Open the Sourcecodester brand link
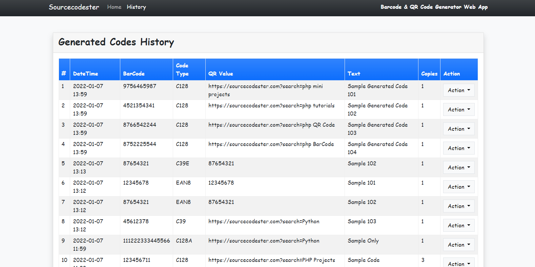 [74, 7]
